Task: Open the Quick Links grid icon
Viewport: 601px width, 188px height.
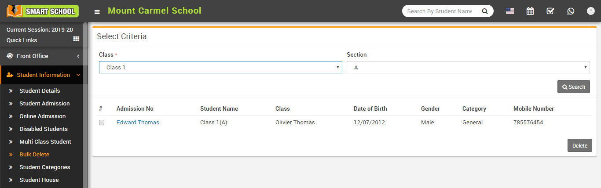Action: 76,39
